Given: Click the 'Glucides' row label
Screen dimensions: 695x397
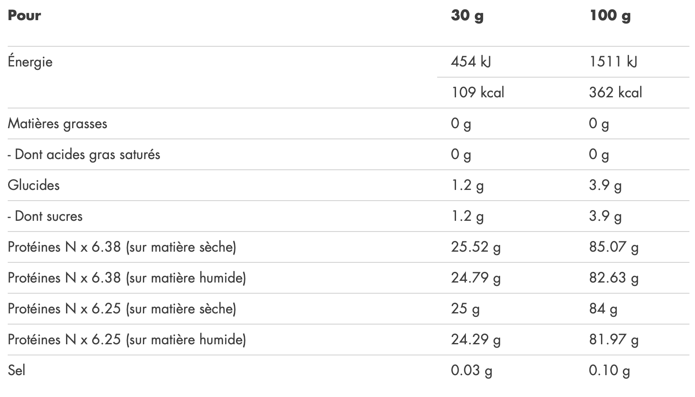Looking at the screenshot, I should (x=33, y=185).
